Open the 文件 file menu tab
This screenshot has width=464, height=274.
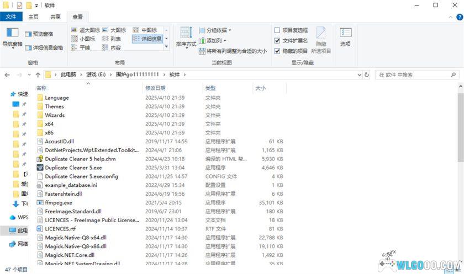(x=11, y=17)
